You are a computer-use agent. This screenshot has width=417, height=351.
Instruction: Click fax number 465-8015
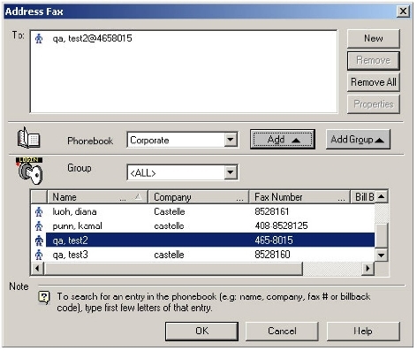coord(274,240)
